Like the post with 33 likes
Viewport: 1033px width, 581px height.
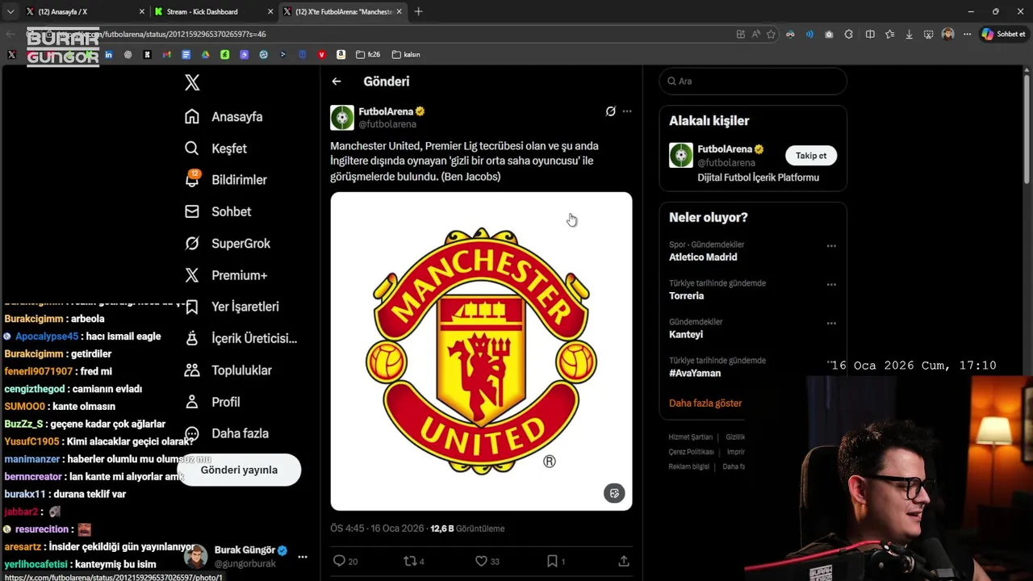point(487,561)
